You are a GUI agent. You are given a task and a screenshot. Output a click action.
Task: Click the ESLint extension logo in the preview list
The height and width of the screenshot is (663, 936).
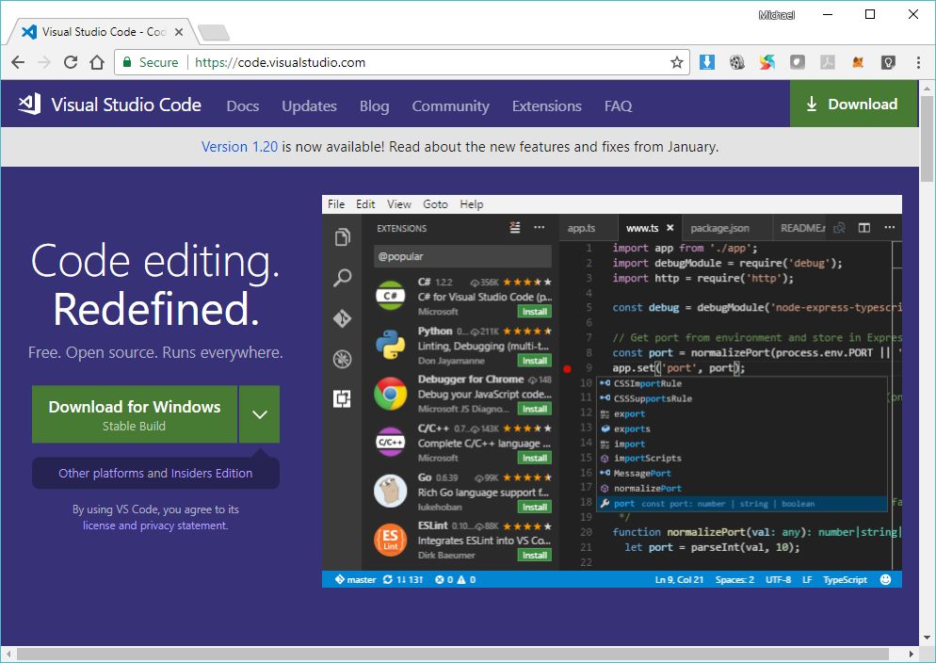391,540
